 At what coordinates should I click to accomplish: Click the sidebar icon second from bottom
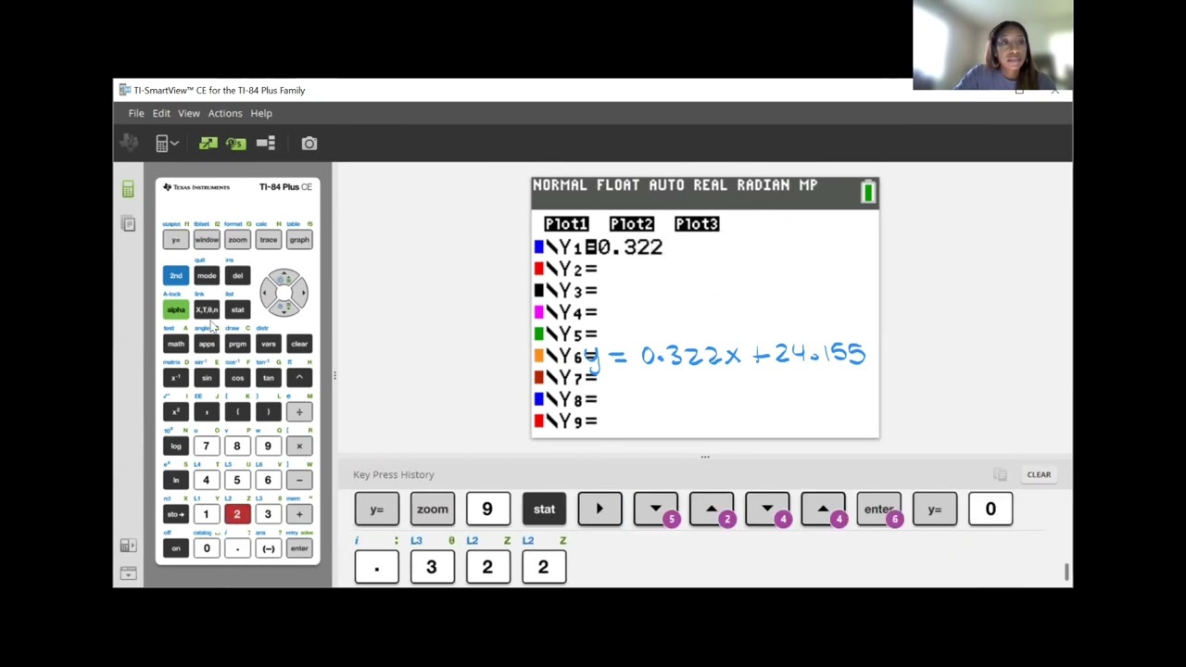point(128,546)
